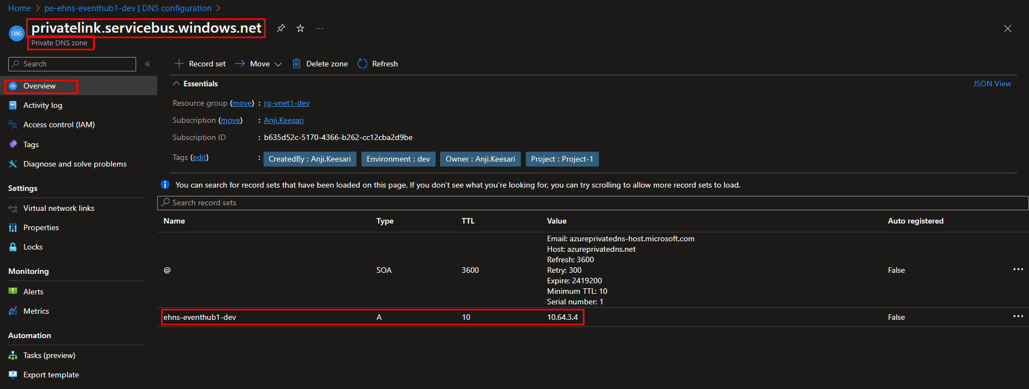Click the Activity log icon

(13, 105)
